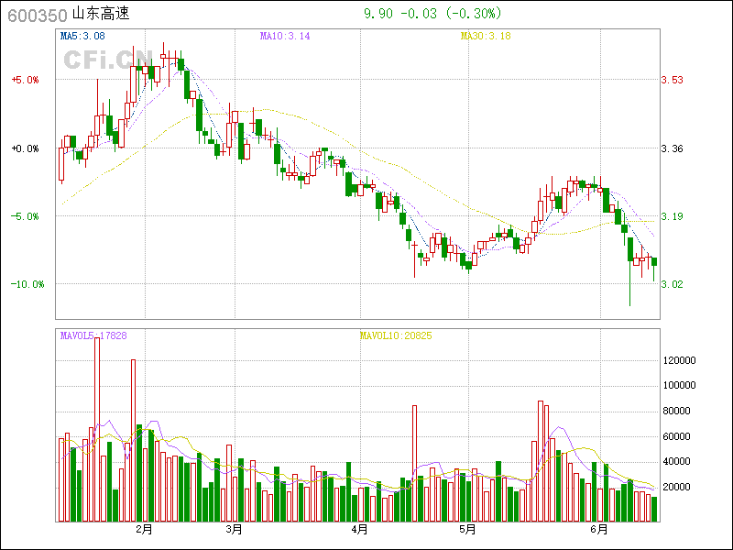
Task: Select the MAVOL10:20825 volume legend
Action: [395, 336]
